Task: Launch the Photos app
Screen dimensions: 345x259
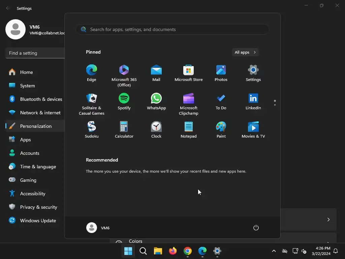Action: pos(221,73)
